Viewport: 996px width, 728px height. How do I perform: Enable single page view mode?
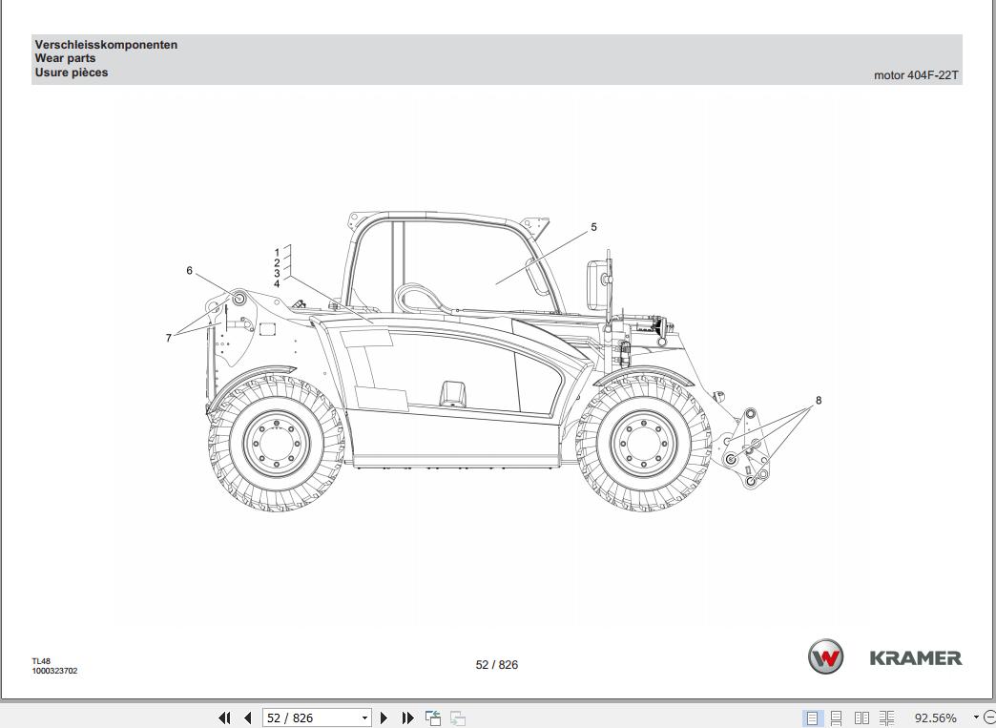pyautogui.click(x=812, y=717)
